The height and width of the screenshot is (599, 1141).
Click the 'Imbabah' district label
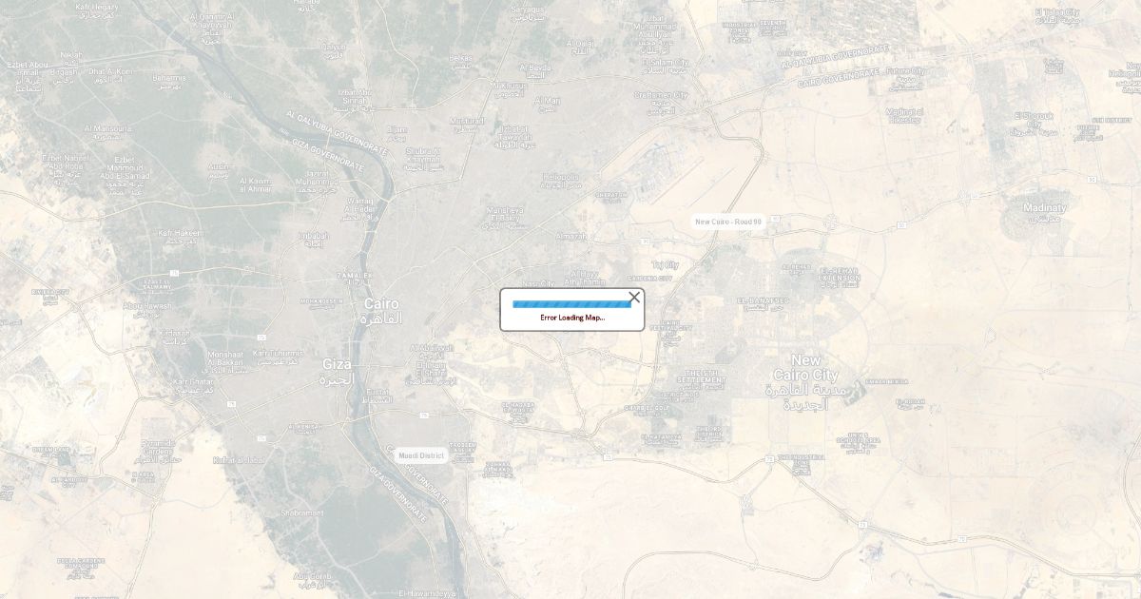coord(313,239)
